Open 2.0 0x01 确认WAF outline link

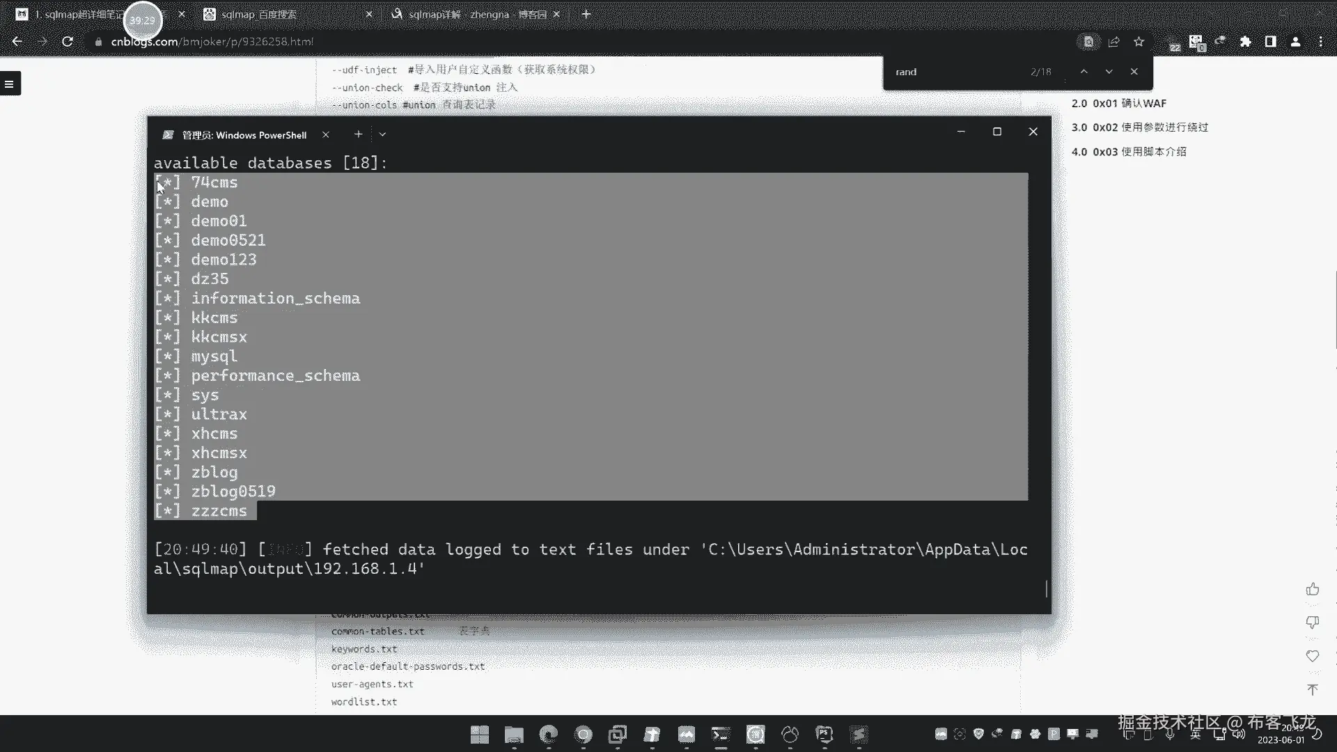coord(1118,103)
